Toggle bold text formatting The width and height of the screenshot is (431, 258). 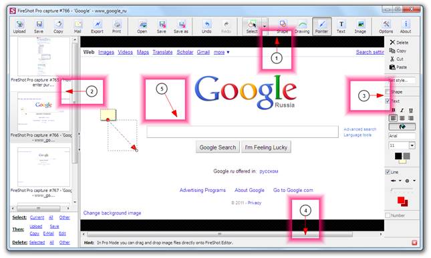point(394,110)
